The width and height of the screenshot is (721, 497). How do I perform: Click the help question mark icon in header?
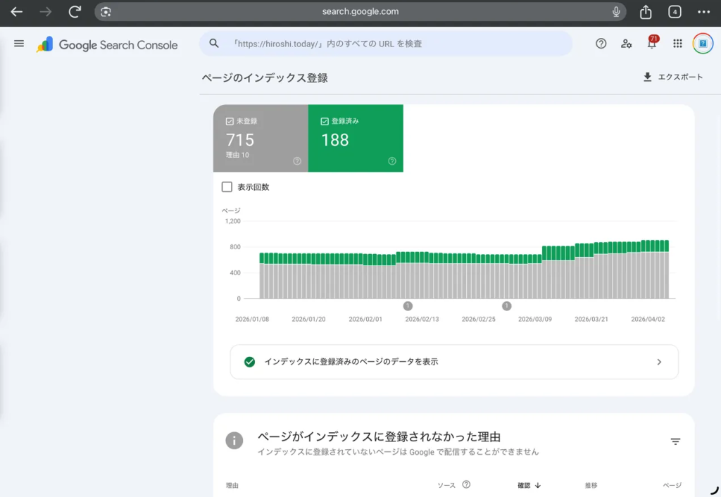point(601,44)
